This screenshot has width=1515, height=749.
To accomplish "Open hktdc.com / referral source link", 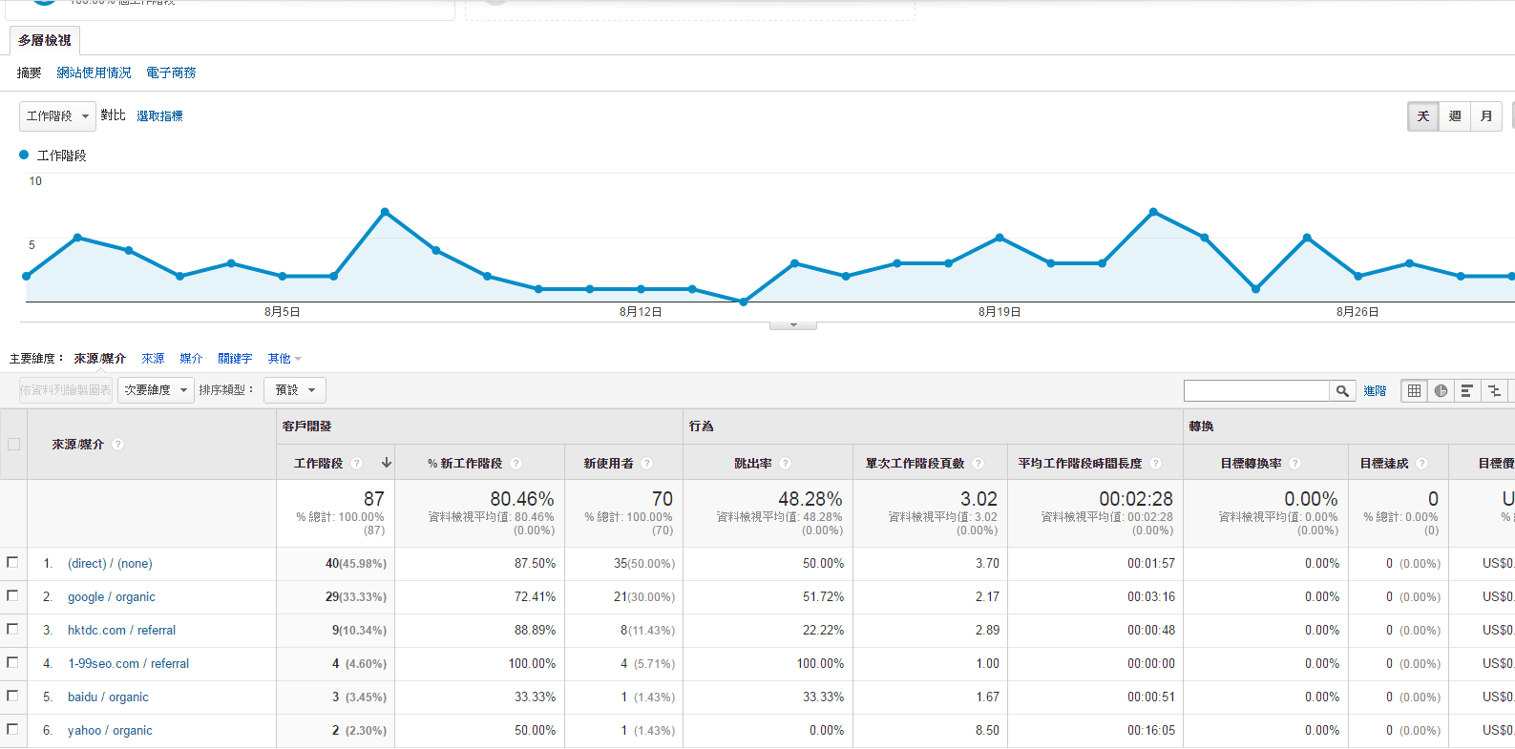I will [x=121, y=631].
